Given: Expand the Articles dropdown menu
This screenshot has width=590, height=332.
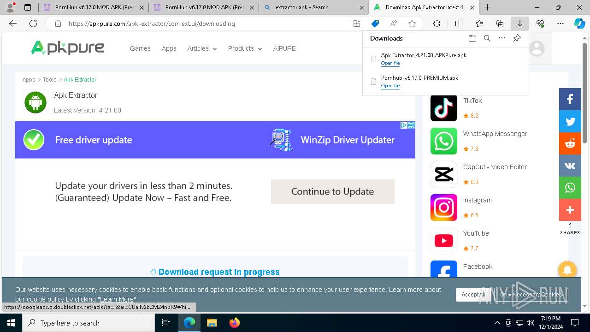Looking at the screenshot, I should click(x=202, y=48).
